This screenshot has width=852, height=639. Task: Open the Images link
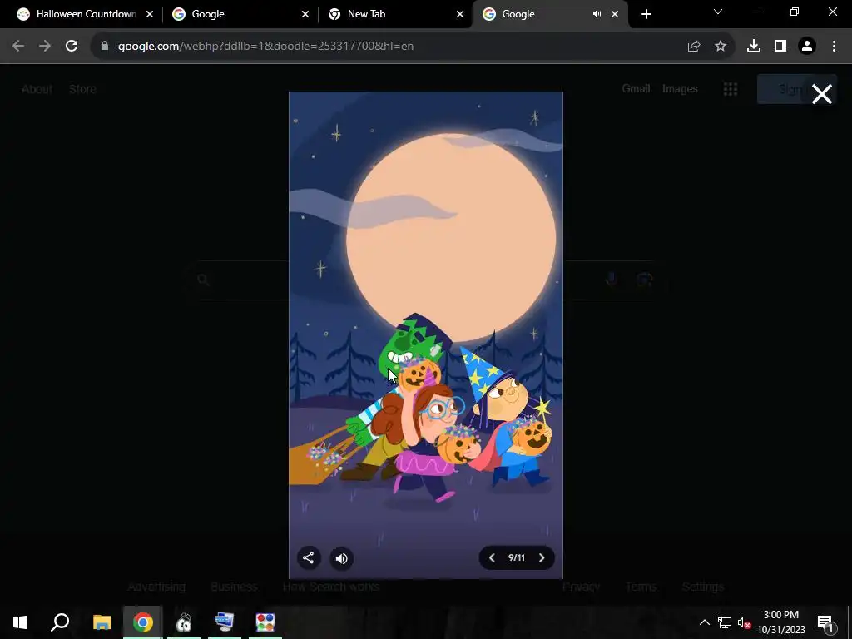680,88
